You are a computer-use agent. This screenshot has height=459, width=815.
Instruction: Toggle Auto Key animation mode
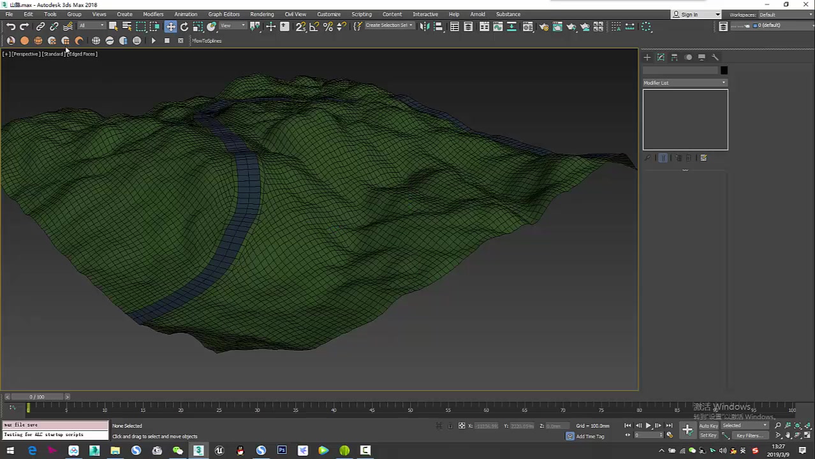point(709,426)
